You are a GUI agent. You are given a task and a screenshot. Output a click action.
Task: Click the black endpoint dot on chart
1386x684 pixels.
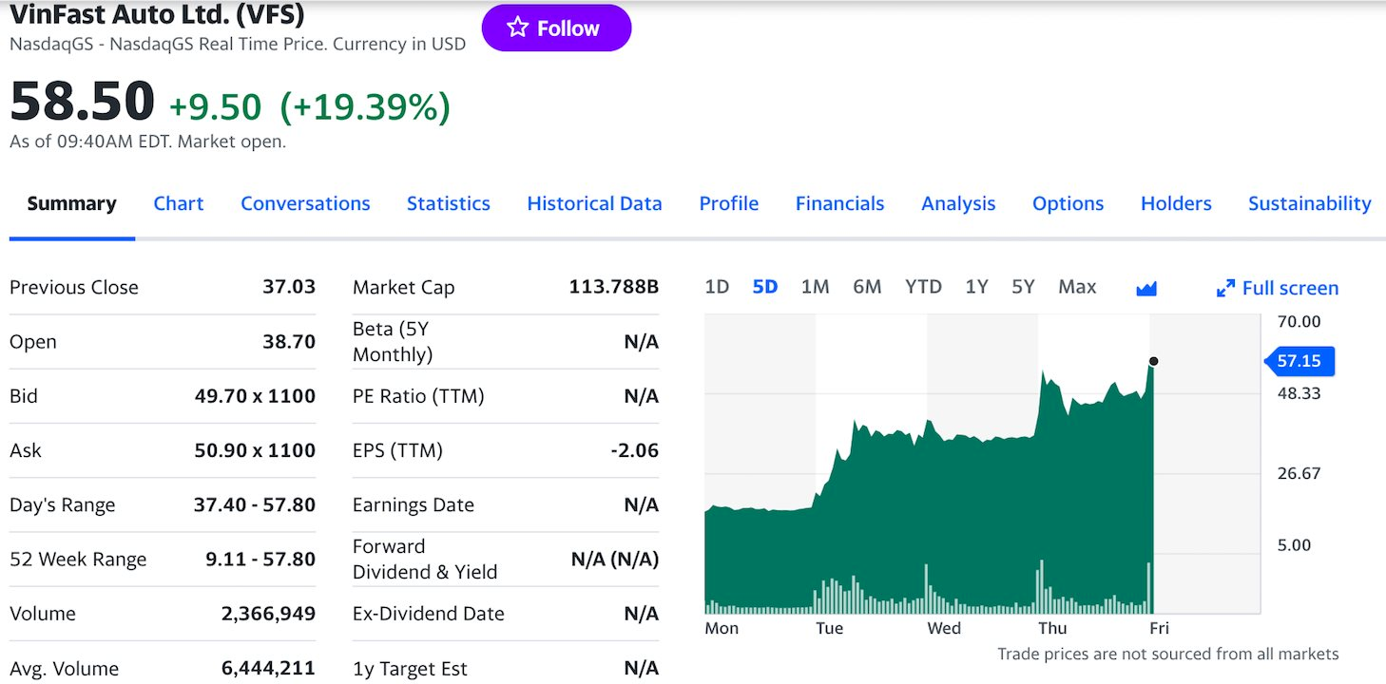coord(1153,361)
